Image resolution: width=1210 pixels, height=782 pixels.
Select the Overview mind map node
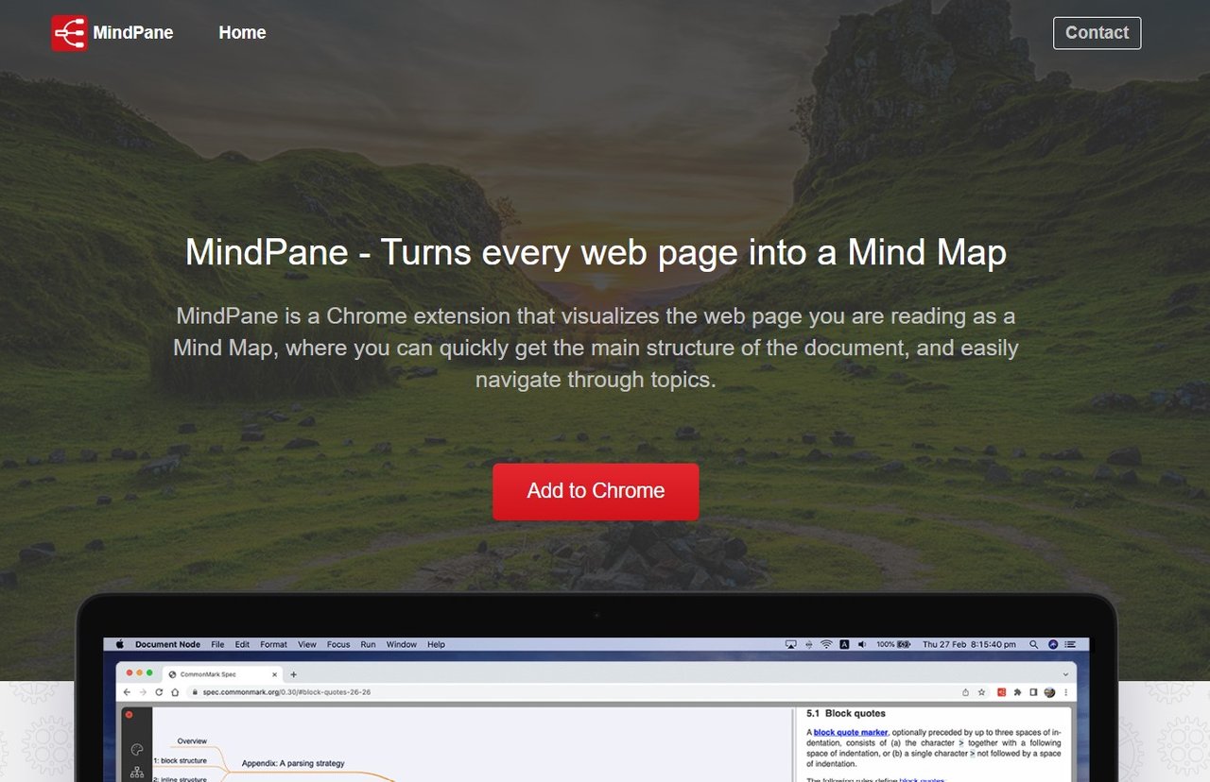[192, 741]
